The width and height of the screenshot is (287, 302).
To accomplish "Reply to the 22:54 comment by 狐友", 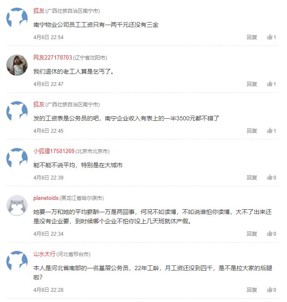I will pyautogui.click(x=252, y=37).
